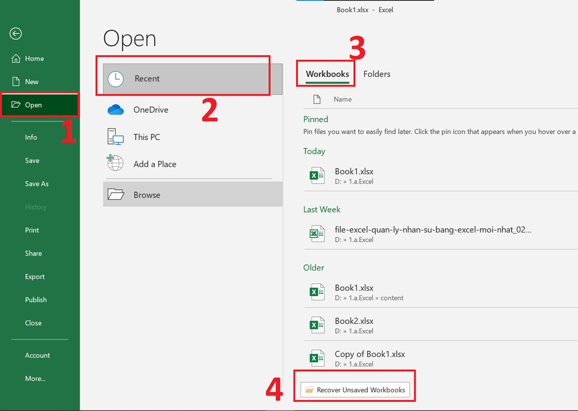The image size is (578, 411).
Task: Click Recover Unsaved Workbooks button
Action: point(355,390)
